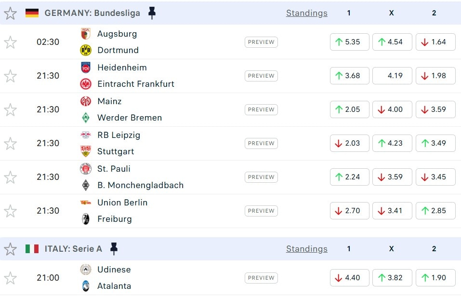Screen dimensions: 461x298
Task: Click the Atalanta club crest icon
Action: click(x=86, y=286)
